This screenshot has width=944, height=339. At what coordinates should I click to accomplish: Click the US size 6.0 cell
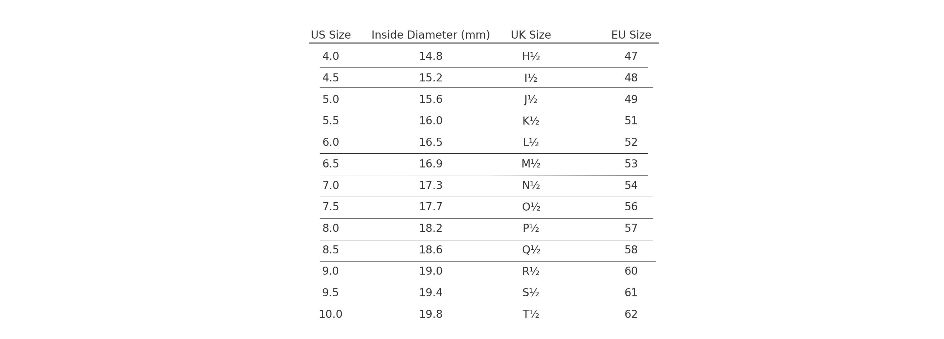330,142
